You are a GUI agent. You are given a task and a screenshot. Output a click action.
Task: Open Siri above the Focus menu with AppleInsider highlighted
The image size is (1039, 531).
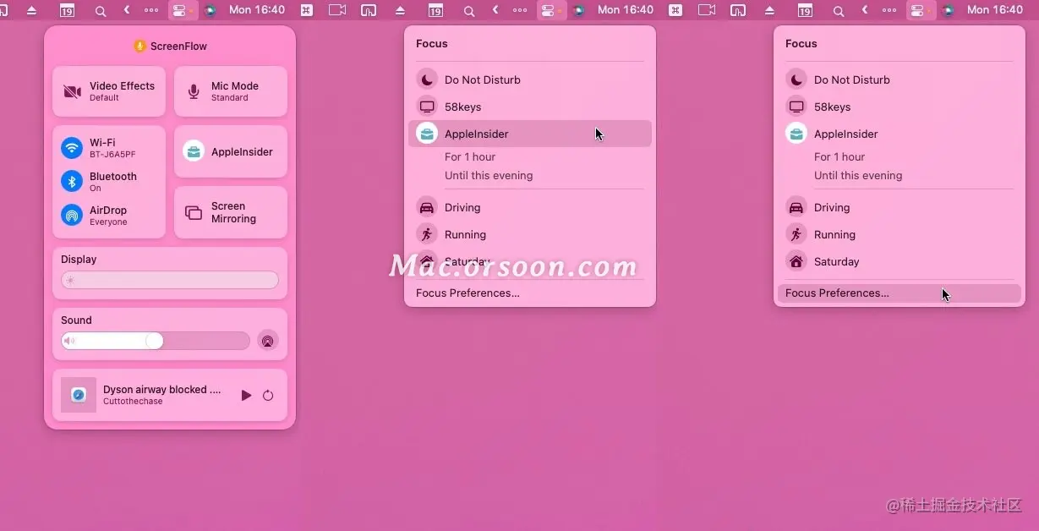coord(579,10)
